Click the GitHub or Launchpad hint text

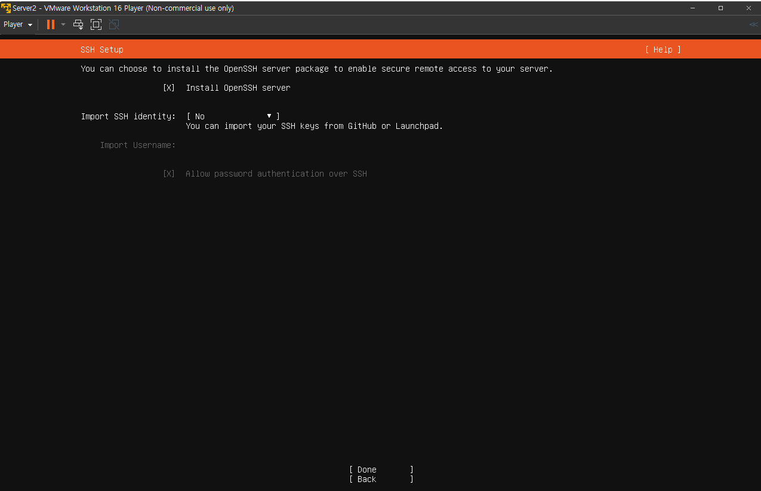[315, 126]
